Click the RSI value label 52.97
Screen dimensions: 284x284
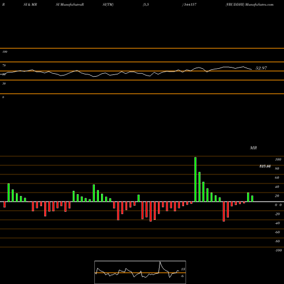(261, 68)
